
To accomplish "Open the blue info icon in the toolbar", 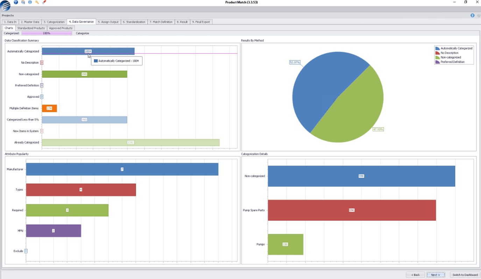I will (30, 2).
